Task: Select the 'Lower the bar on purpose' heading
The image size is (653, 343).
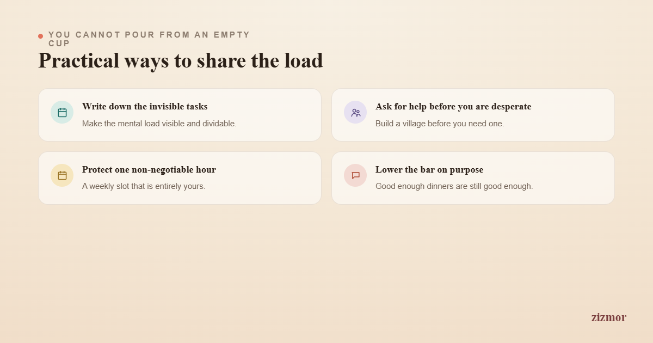Action: (429, 170)
